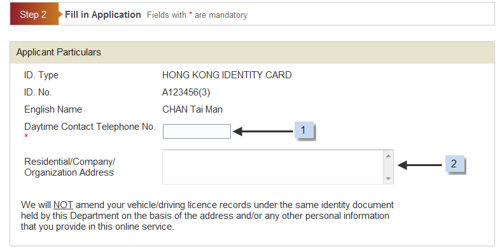Click the Residential/Company/Organization Address label
The image size is (502, 252).
[69, 167]
